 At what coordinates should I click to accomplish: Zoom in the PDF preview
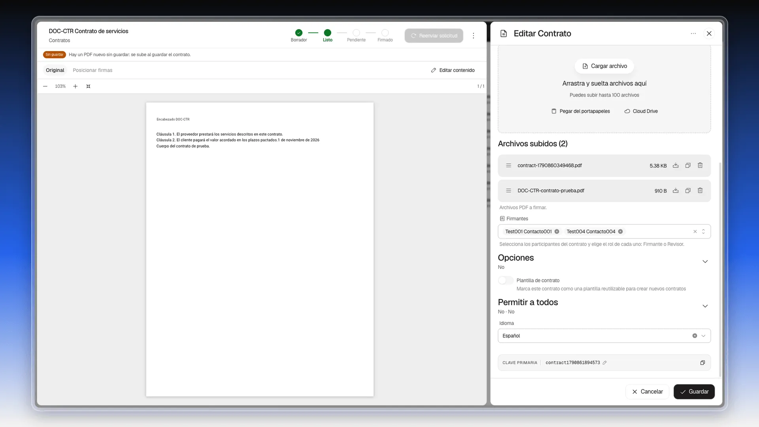[x=75, y=86]
